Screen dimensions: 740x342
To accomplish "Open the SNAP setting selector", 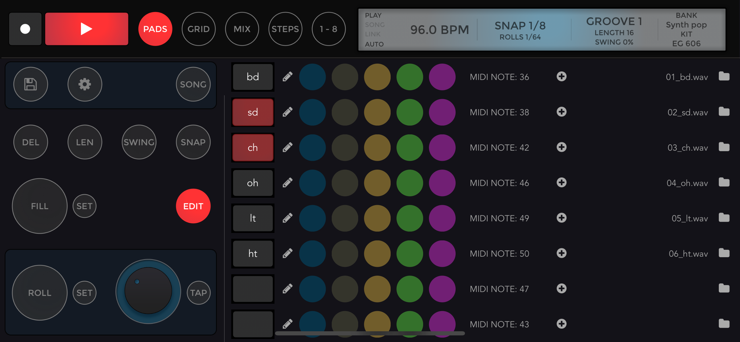I will [193, 142].
